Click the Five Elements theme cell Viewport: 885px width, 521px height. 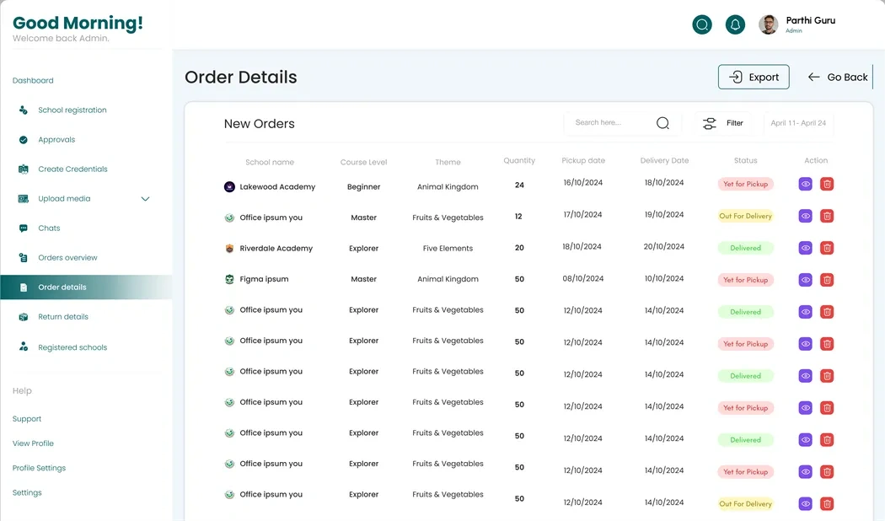pos(448,249)
